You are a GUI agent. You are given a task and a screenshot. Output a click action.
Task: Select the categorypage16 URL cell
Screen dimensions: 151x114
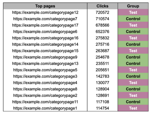coord(45,38)
